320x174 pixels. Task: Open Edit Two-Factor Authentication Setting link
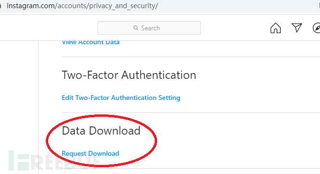click(121, 98)
